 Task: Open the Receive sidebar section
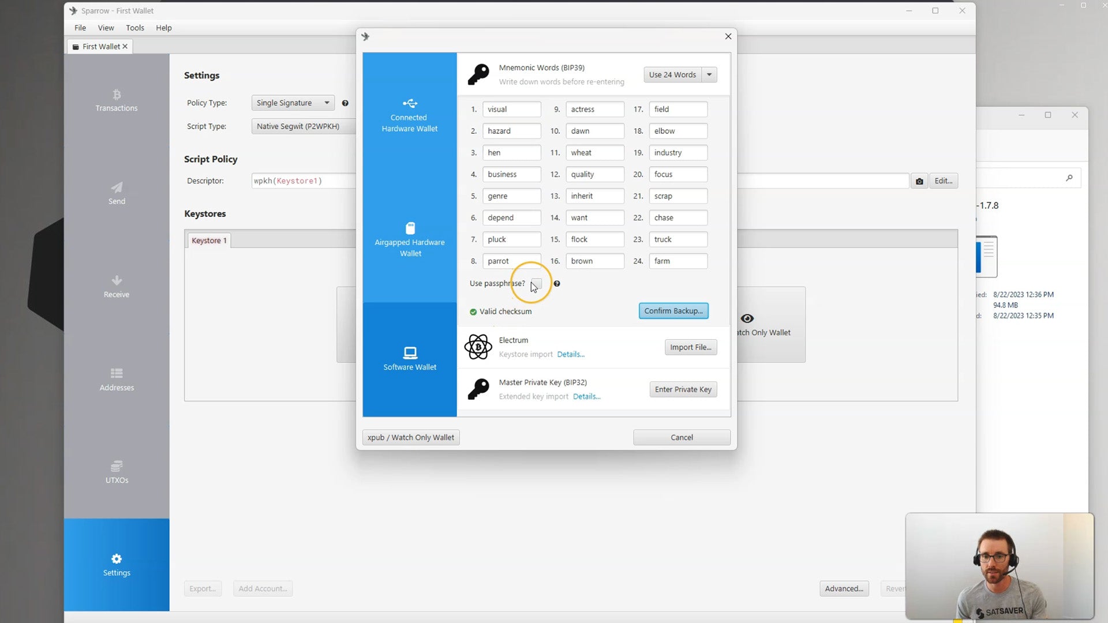(x=116, y=287)
